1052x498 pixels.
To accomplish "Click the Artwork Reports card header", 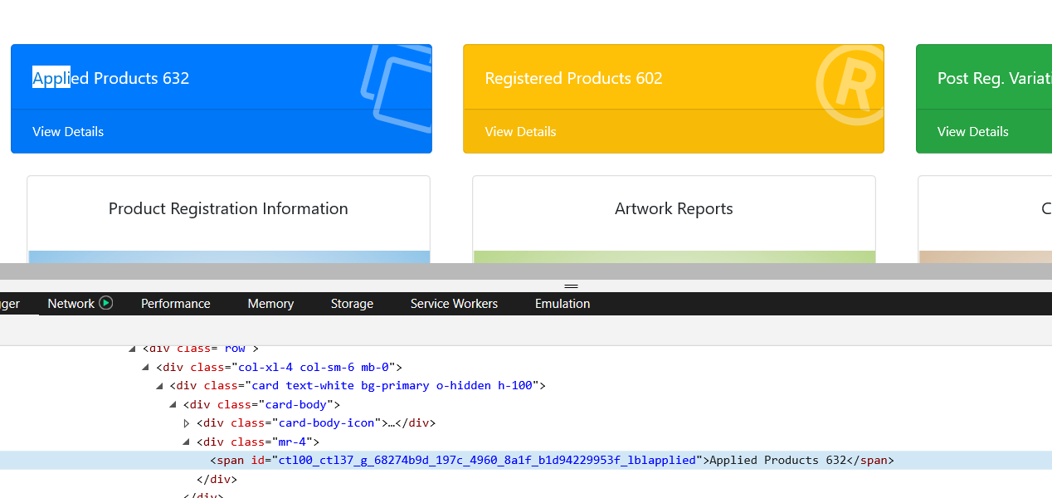I will (674, 208).
